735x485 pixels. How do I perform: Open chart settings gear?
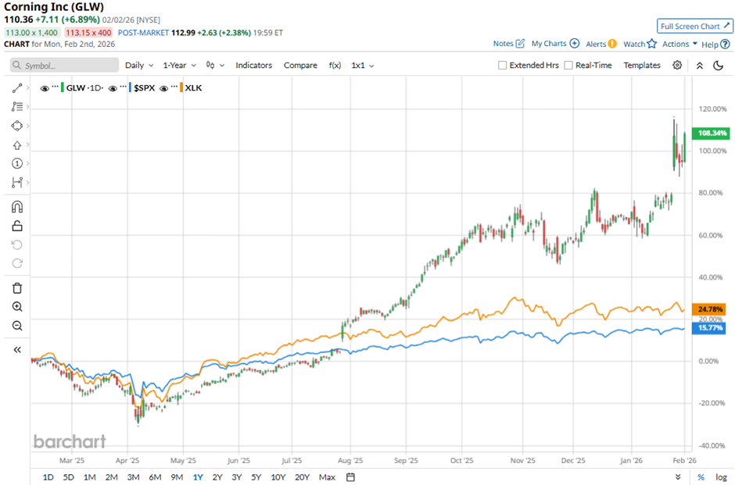[677, 66]
